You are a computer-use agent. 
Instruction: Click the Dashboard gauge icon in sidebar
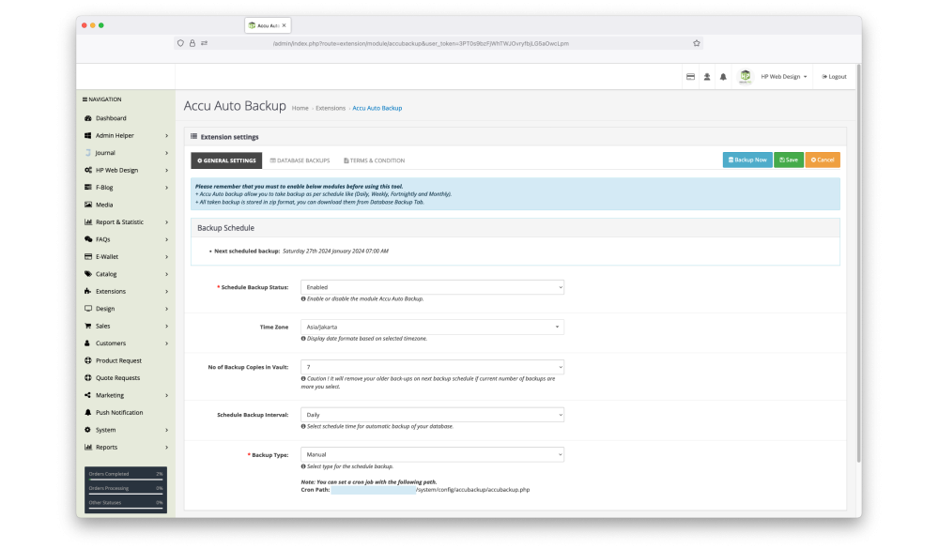[x=87, y=118]
